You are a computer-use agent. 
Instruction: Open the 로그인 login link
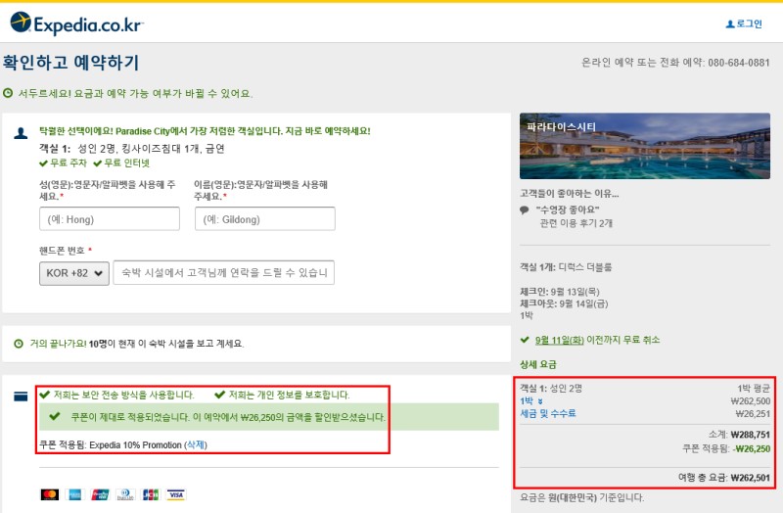coord(749,23)
